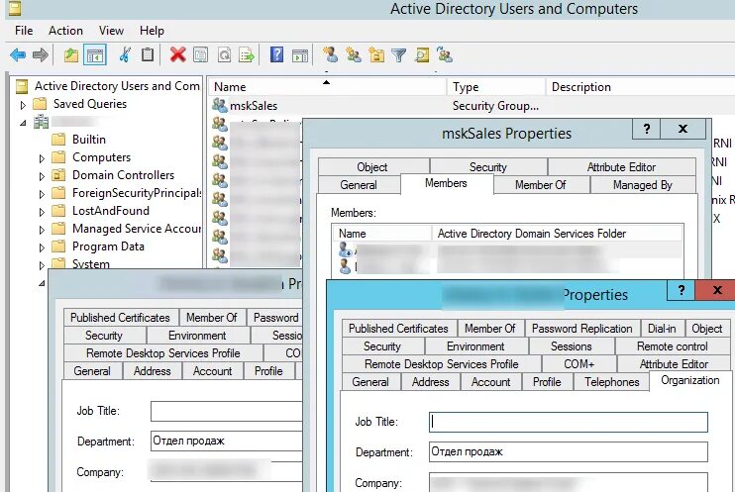Switch to Managed By tab in mskSales Properties

[643, 185]
